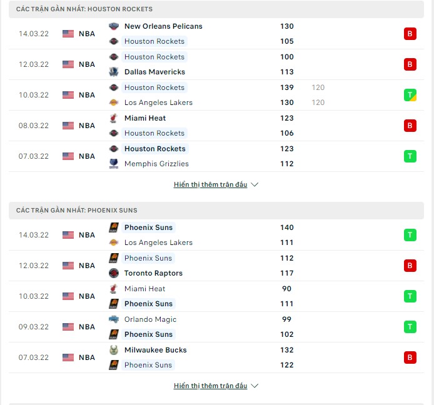The width and height of the screenshot is (434, 405).
Task: Click the green T badge for Suns-Lakers 140-111 game
Action: click(410, 235)
